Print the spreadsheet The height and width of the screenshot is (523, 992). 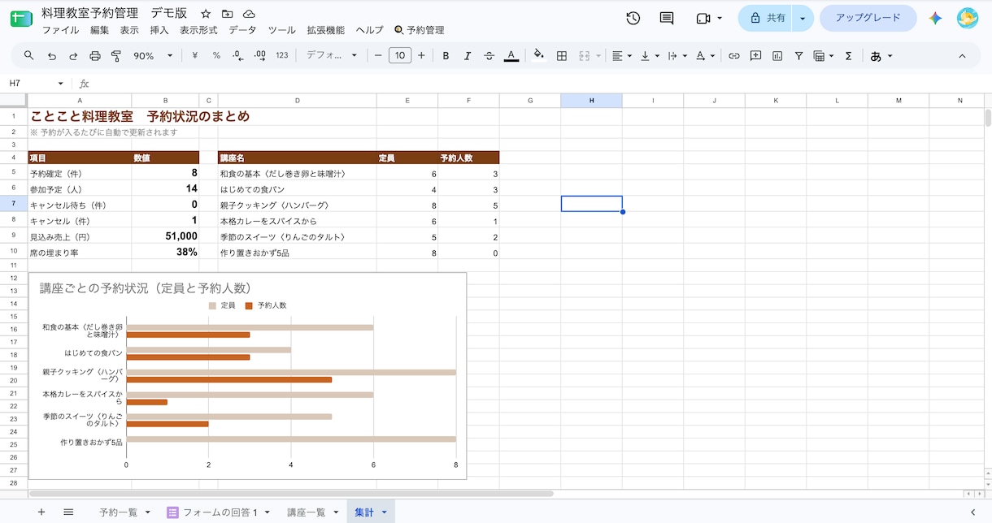[x=95, y=56]
